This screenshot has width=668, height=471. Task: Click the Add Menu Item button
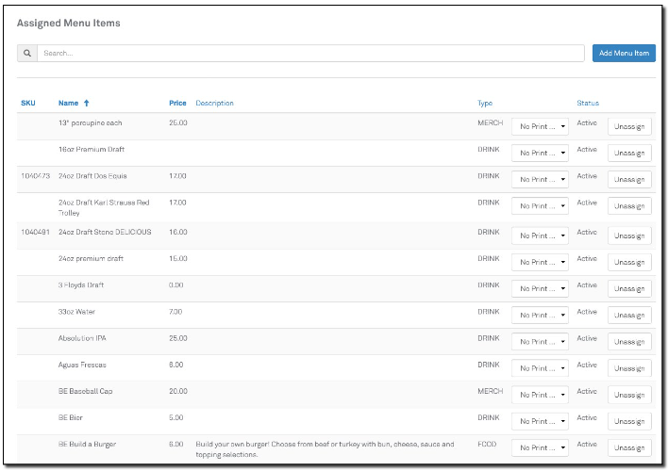click(624, 54)
